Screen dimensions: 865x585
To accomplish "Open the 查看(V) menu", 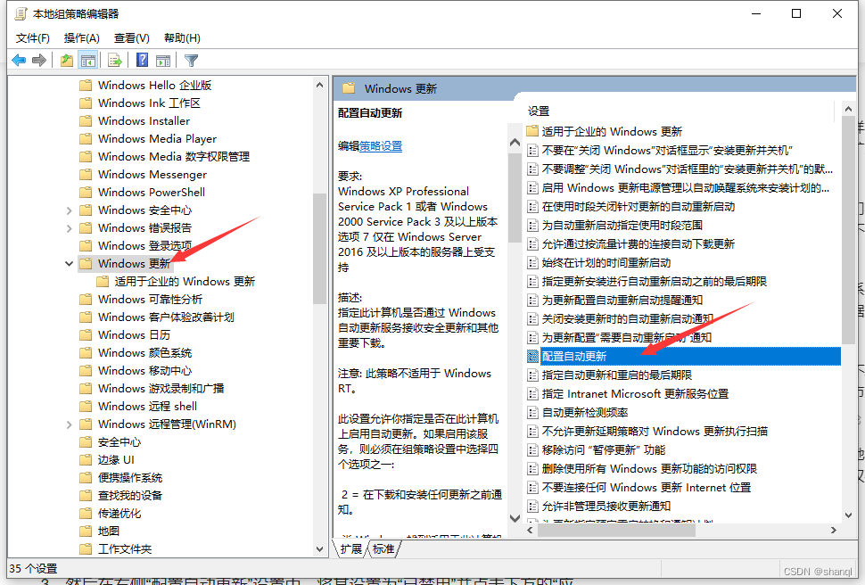I will 131,38.
